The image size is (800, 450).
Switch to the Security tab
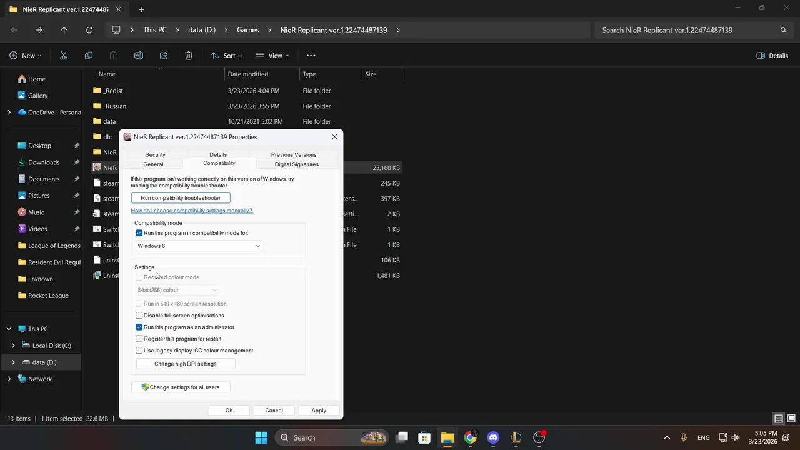(155, 154)
